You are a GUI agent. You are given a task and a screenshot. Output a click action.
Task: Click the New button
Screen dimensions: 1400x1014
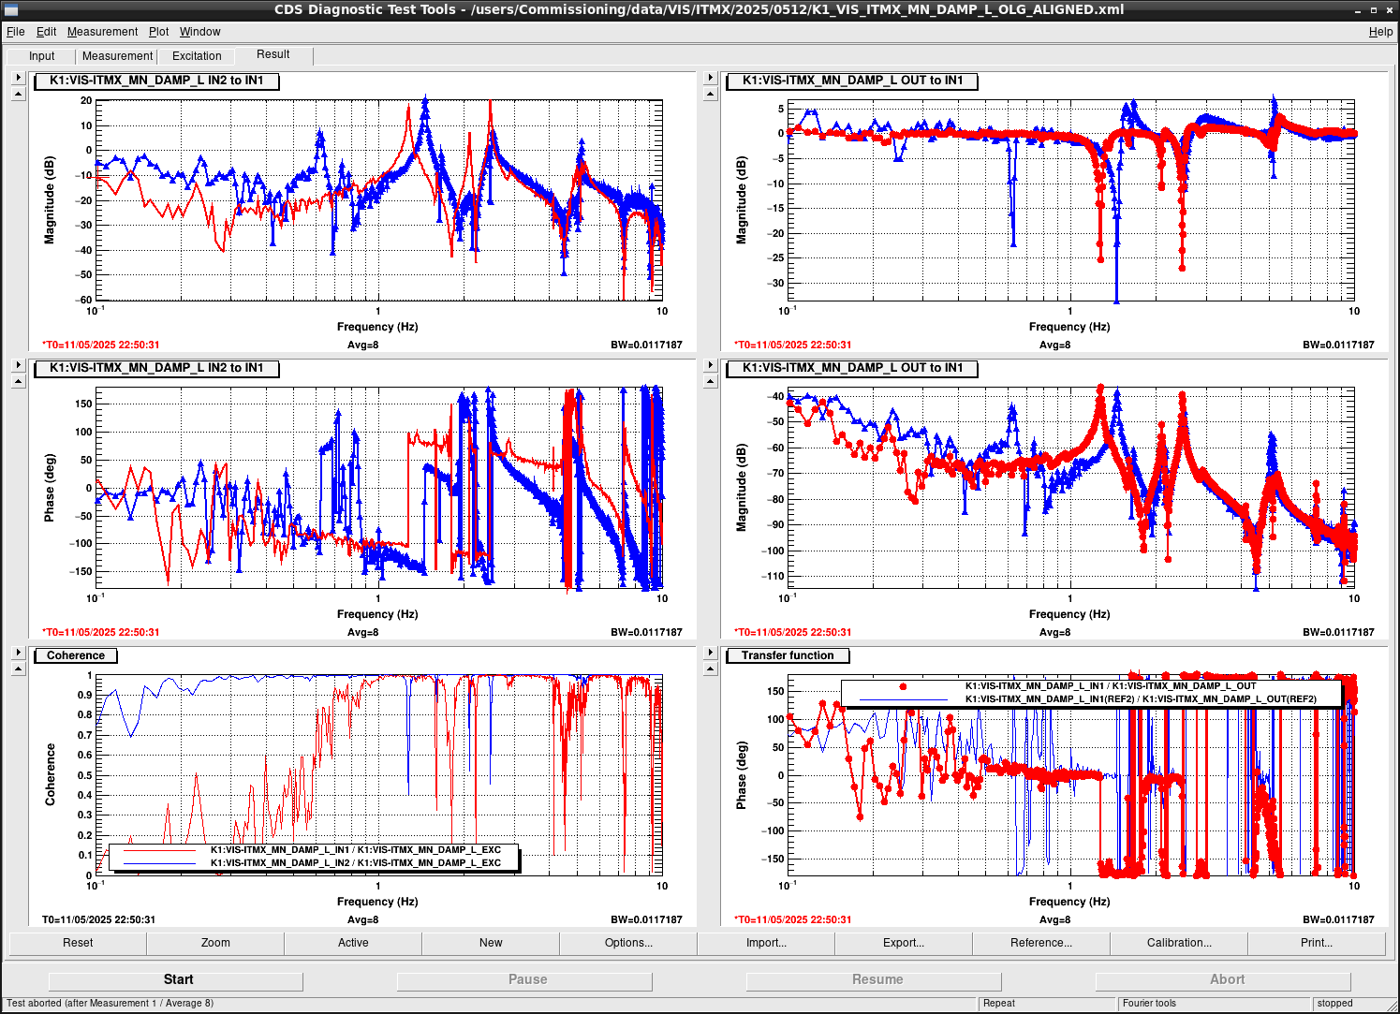491,943
